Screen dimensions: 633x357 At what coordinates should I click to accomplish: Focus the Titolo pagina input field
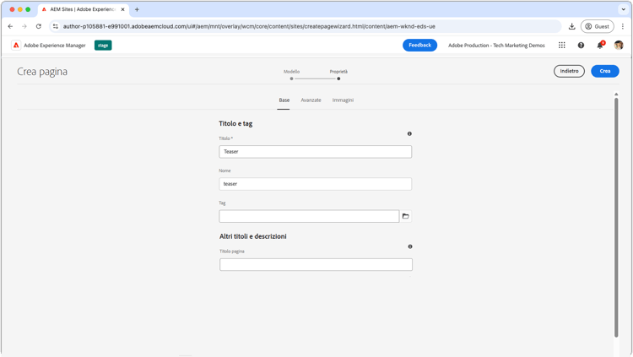point(316,264)
